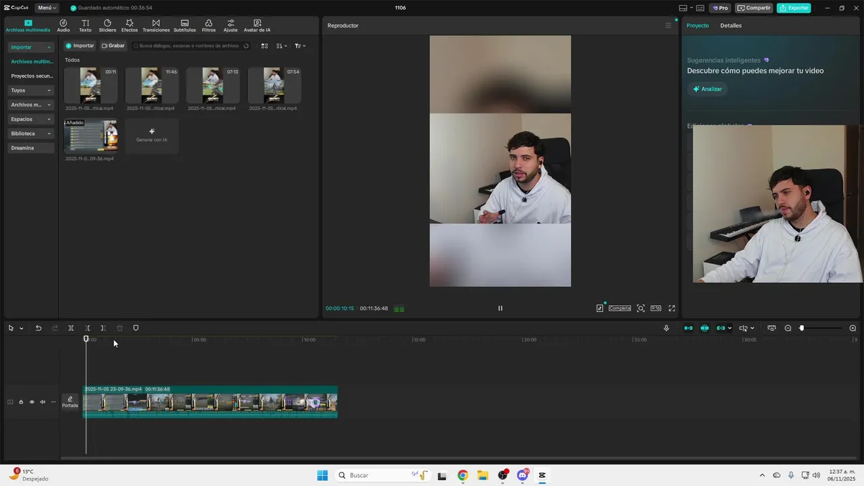Viewport: 864px width, 486px height.
Task: Toggle clip linkage button
Action: coord(720,328)
